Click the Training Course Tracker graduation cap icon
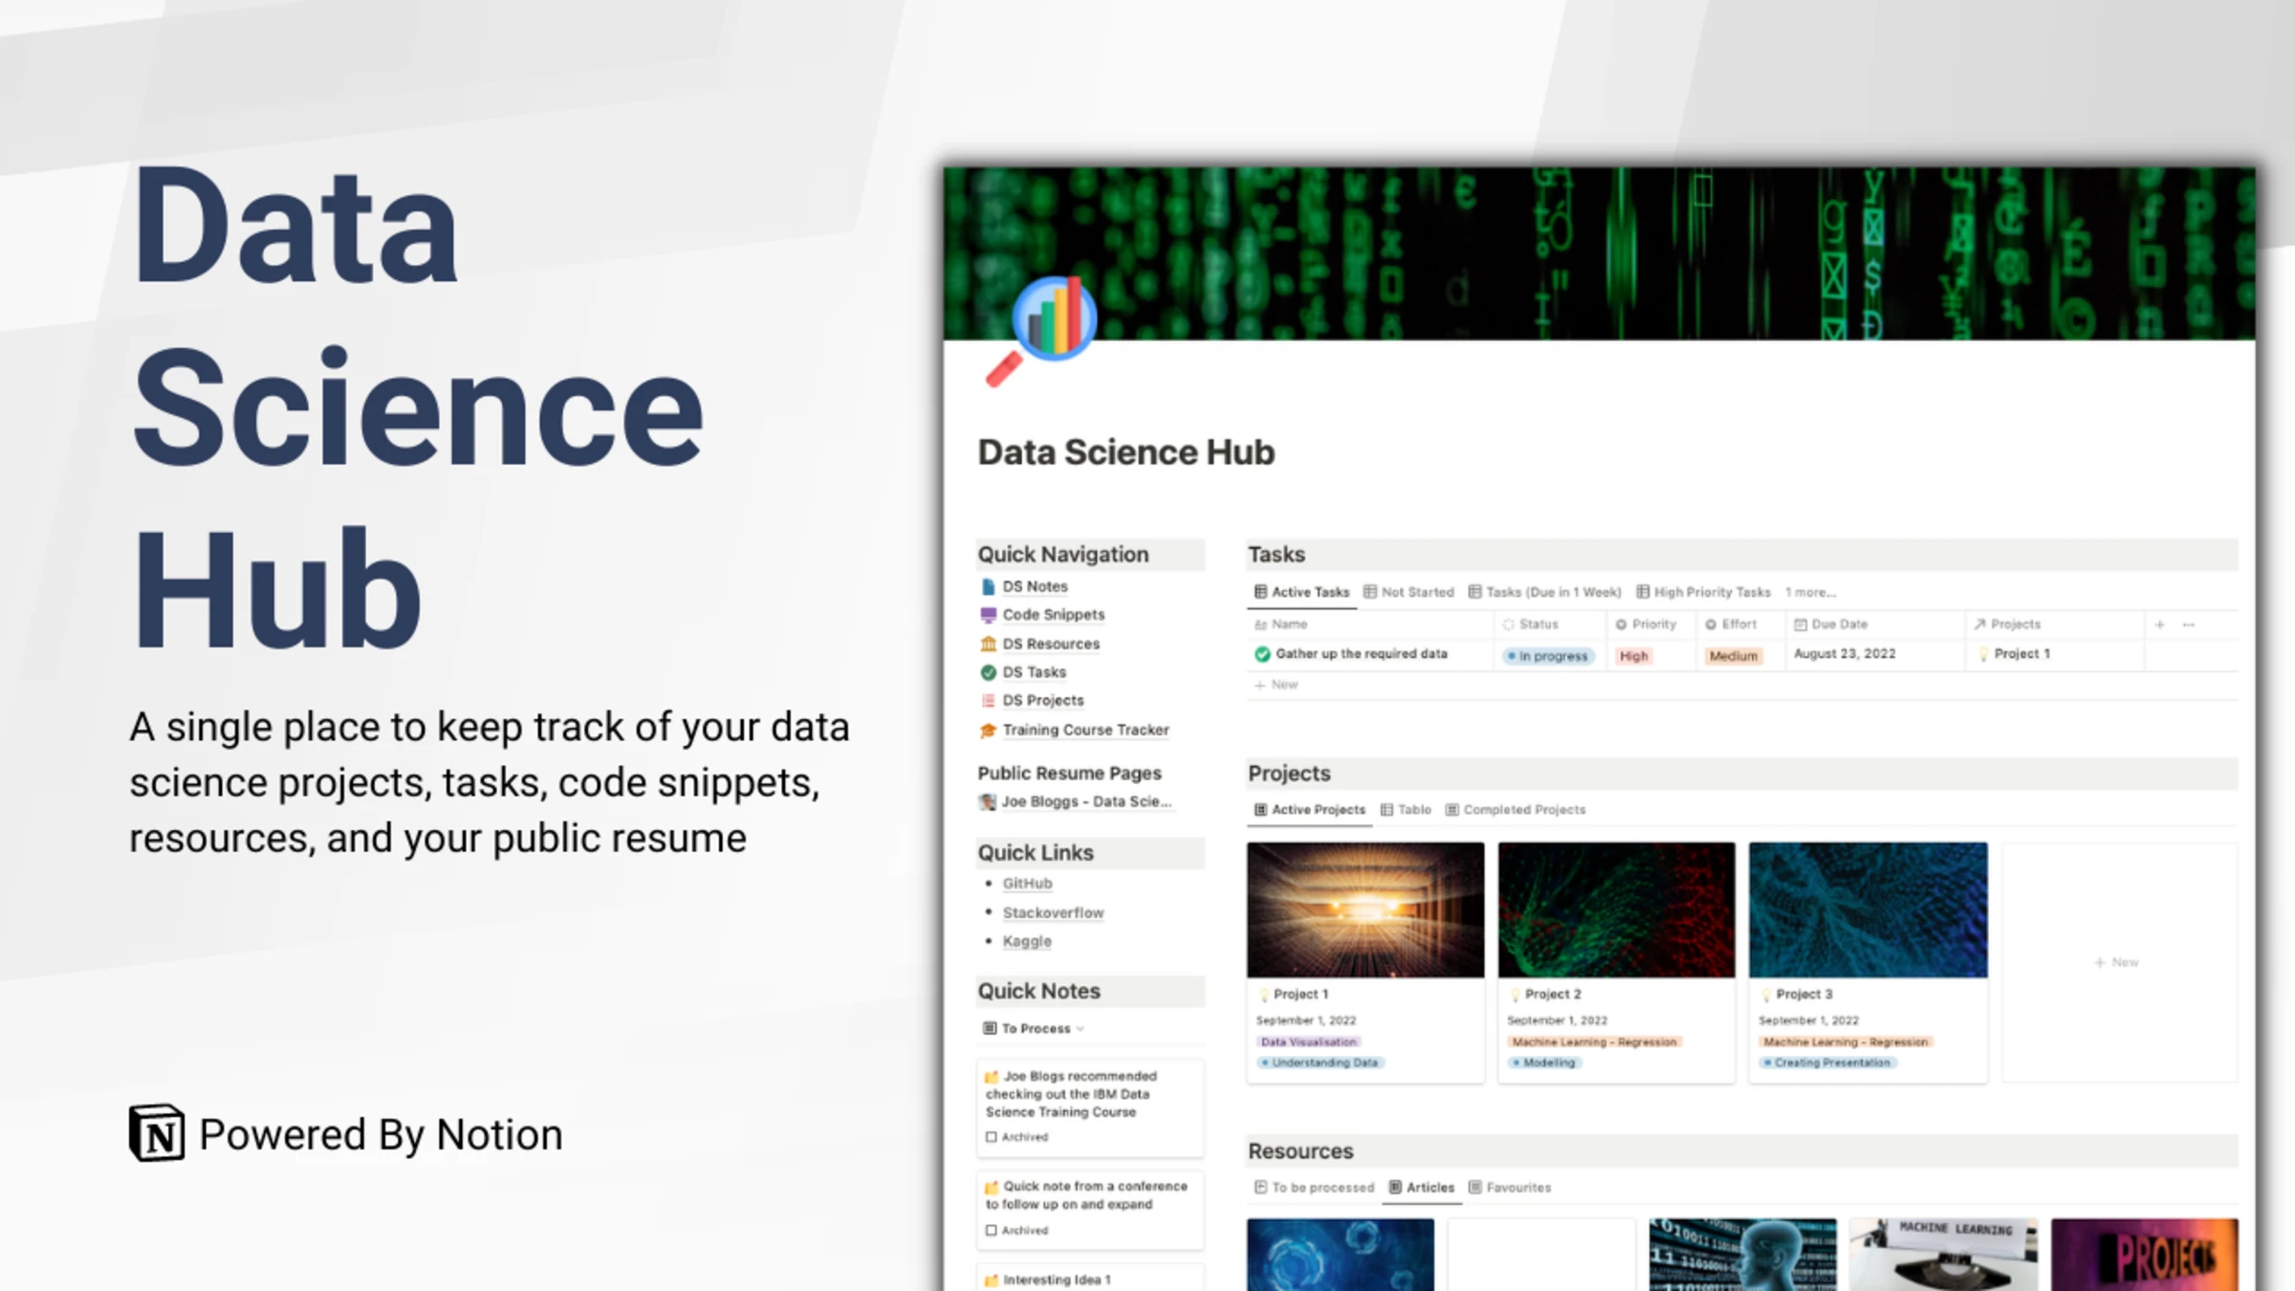 click(x=988, y=730)
